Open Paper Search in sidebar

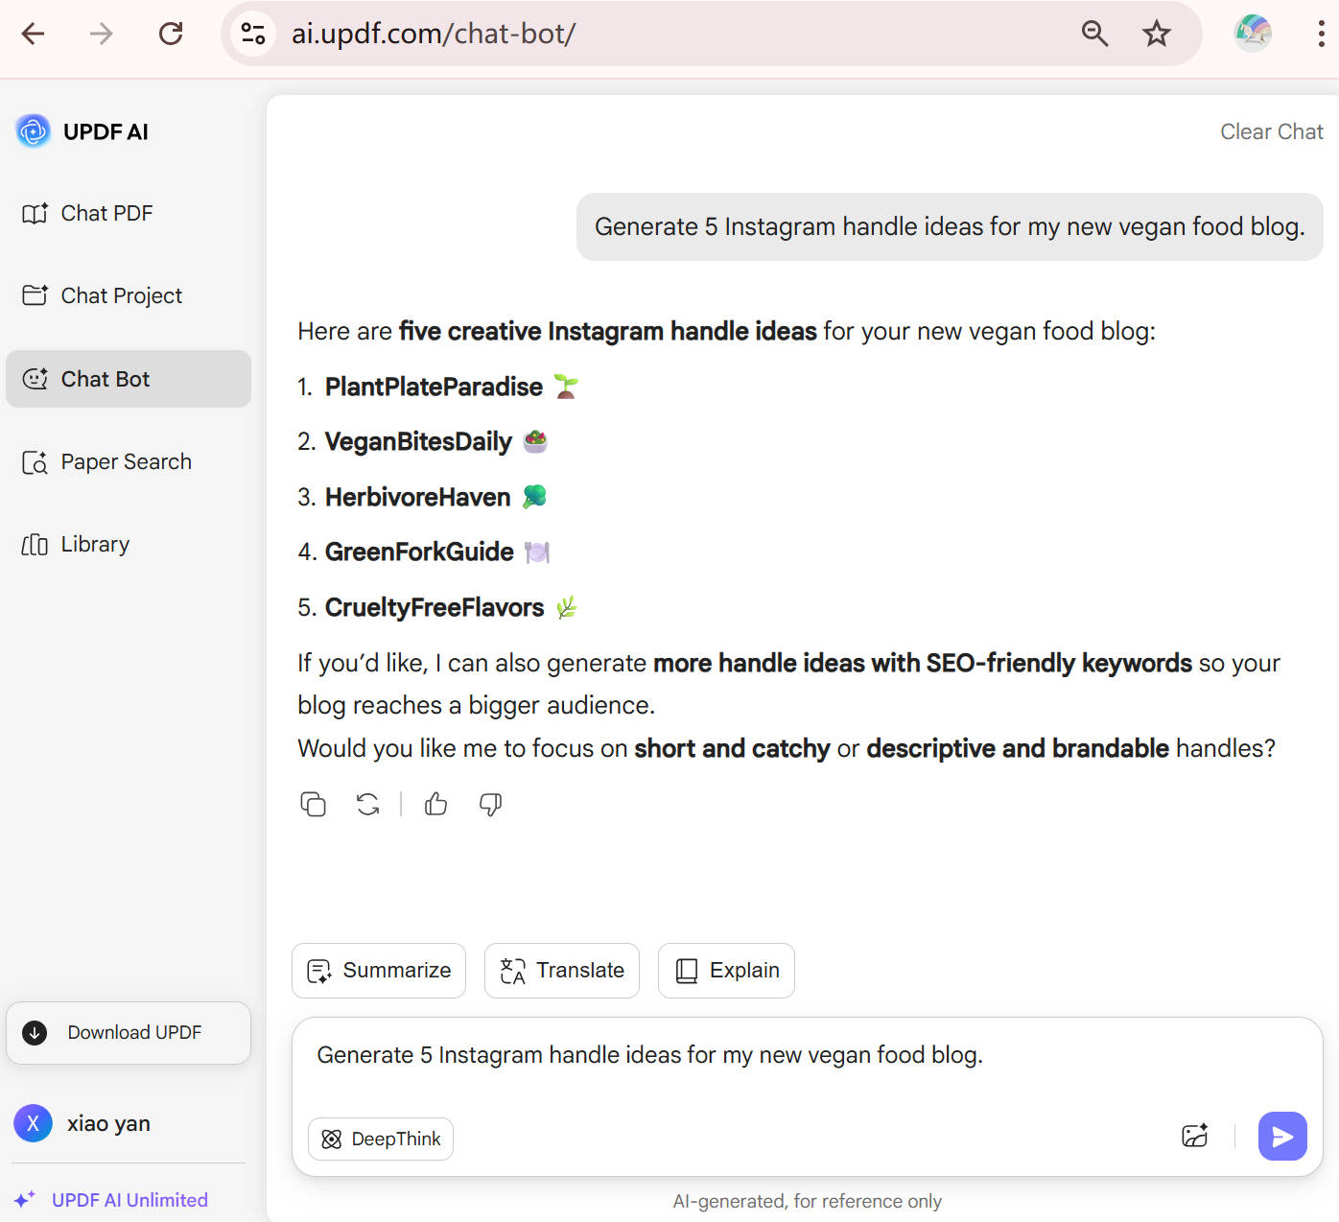[x=129, y=461]
